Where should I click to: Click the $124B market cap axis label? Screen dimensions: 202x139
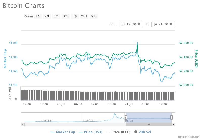13,85
